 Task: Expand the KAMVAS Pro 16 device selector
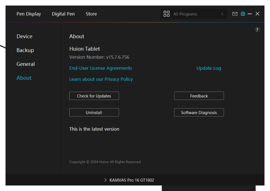point(129,180)
